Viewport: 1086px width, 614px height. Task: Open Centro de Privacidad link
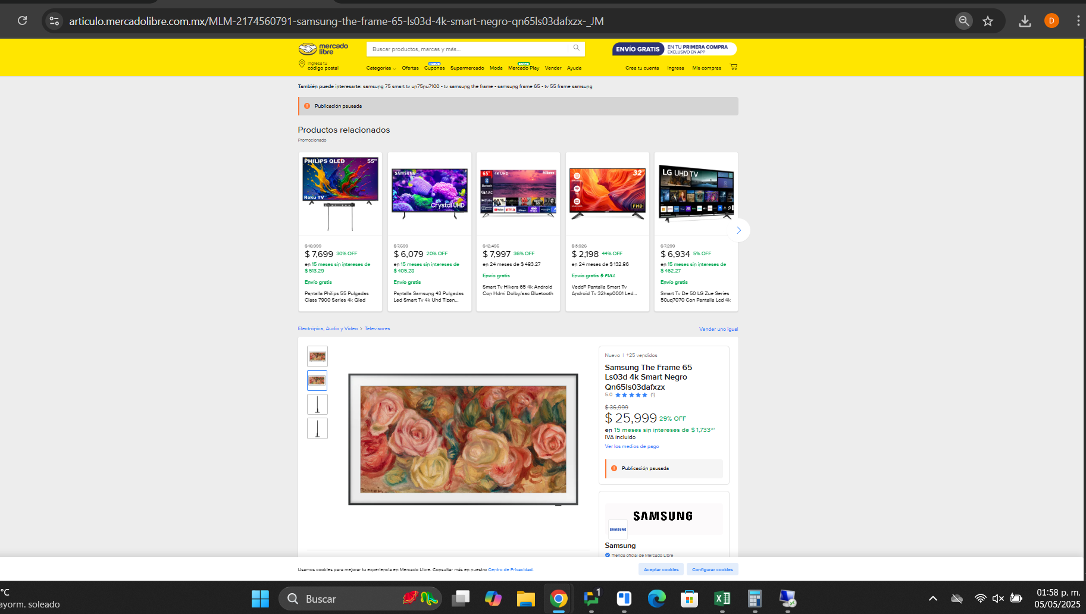pos(511,569)
